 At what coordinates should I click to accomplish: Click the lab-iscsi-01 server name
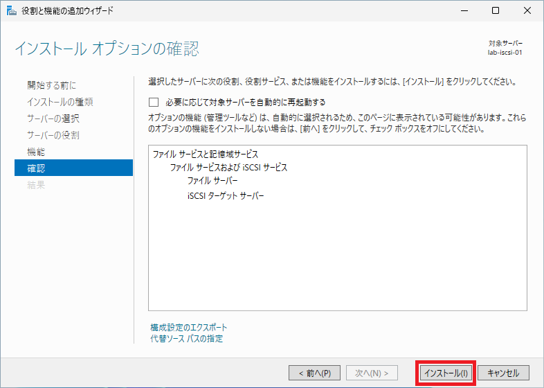point(505,53)
